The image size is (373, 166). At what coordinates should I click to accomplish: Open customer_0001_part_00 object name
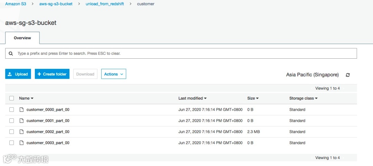pos(48,120)
